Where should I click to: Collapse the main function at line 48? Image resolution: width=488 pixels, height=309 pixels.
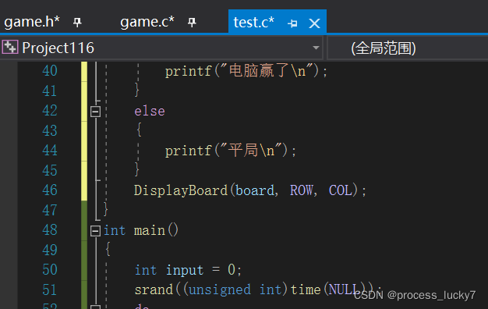pos(95,231)
